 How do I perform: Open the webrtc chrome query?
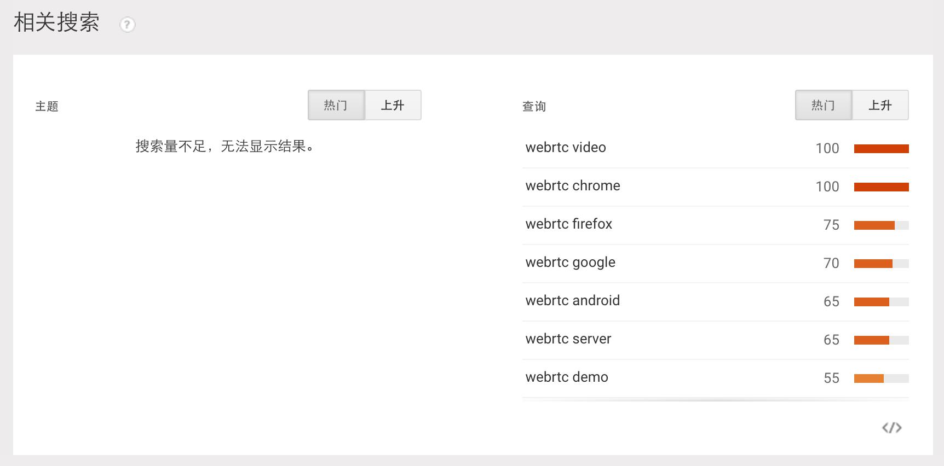click(573, 186)
